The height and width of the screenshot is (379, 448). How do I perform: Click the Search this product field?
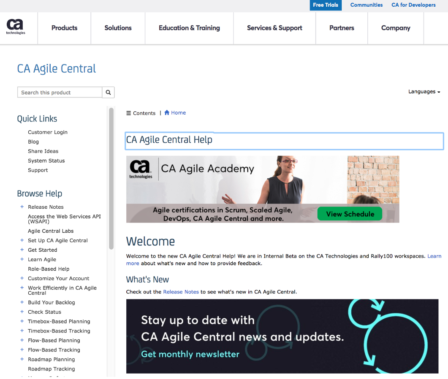pos(59,92)
